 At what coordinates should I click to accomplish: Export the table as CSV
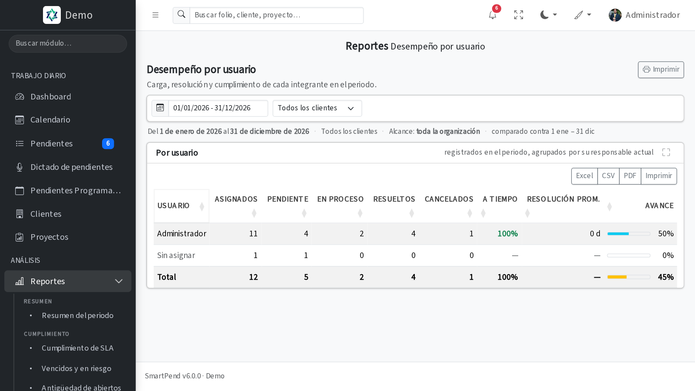point(608,176)
